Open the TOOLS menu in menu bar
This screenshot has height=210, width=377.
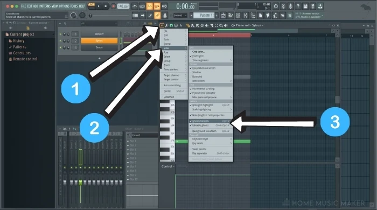click(x=74, y=6)
